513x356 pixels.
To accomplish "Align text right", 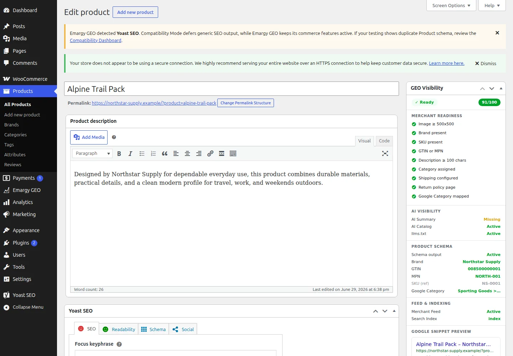I will [199, 153].
